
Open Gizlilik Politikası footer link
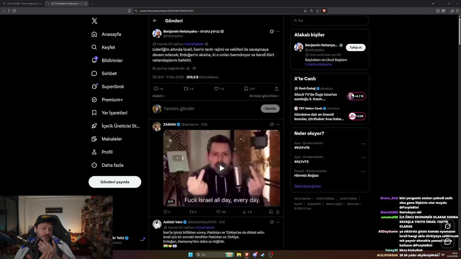tap(325, 199)
